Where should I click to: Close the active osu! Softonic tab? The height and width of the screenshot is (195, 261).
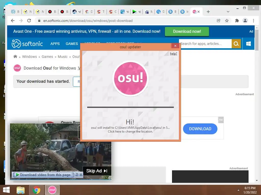(199, 12)
